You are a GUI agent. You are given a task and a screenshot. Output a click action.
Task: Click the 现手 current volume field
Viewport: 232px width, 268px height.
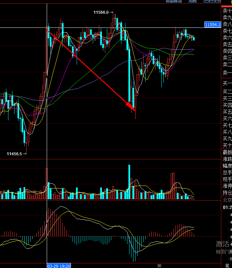pyautogui.click(x=227, y=179)
